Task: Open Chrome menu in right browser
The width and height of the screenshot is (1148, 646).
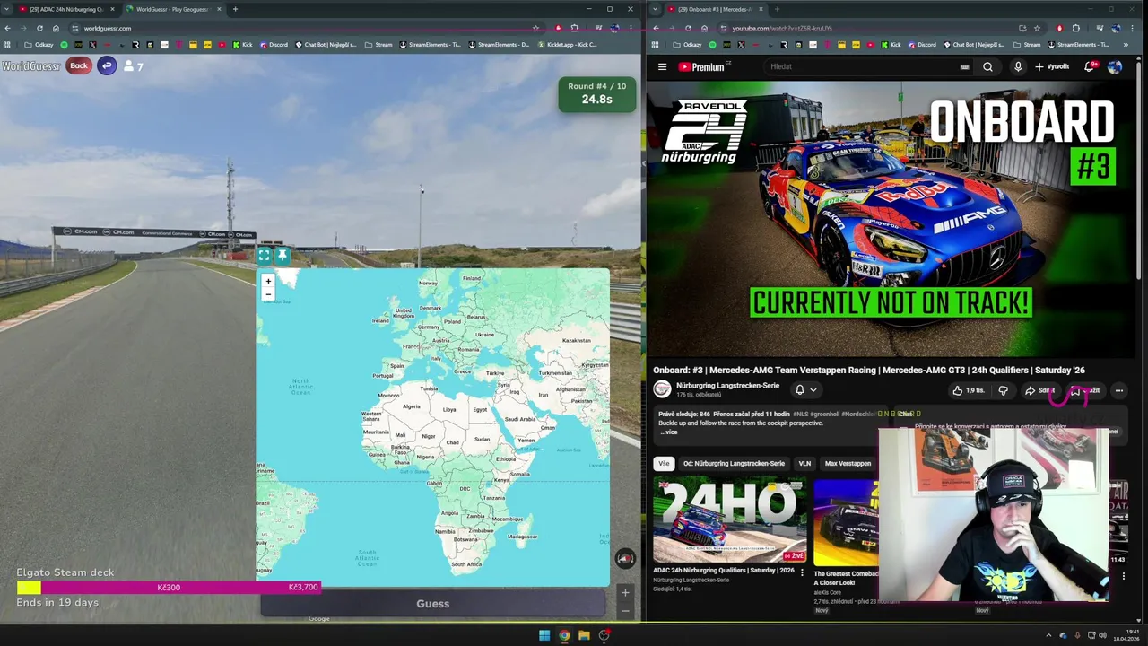Action: [x=1133, y=28]
